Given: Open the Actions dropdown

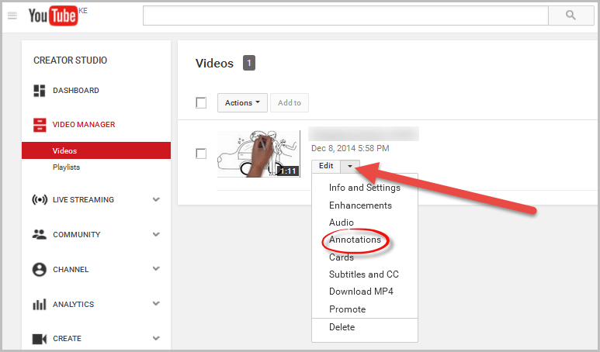Looking at the screenshot, I should [x=242, y=103].
